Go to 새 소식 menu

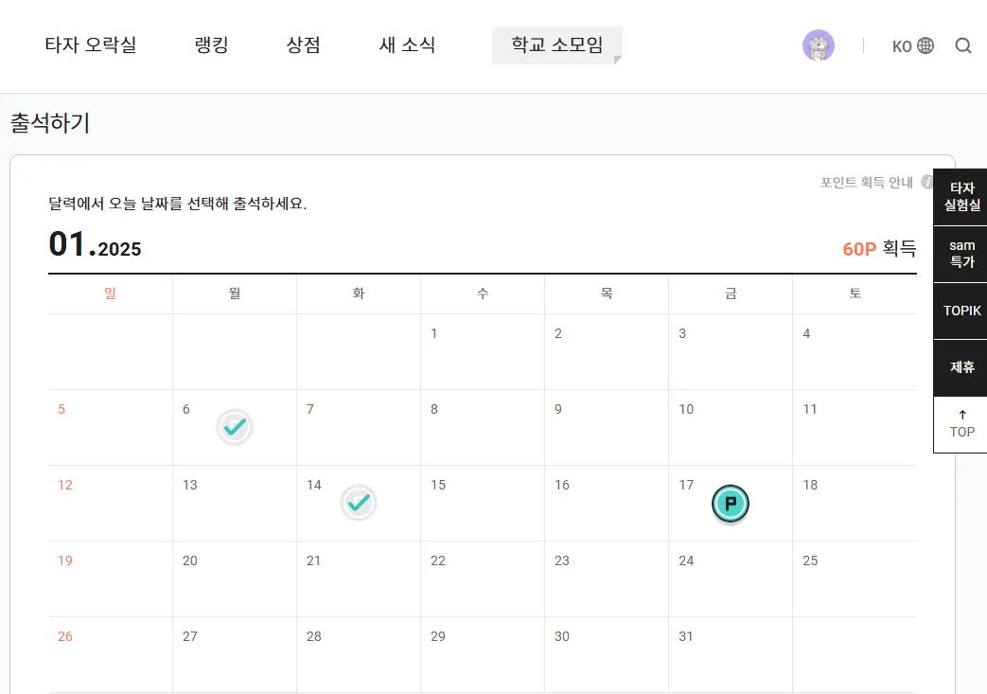pos(407,44)
